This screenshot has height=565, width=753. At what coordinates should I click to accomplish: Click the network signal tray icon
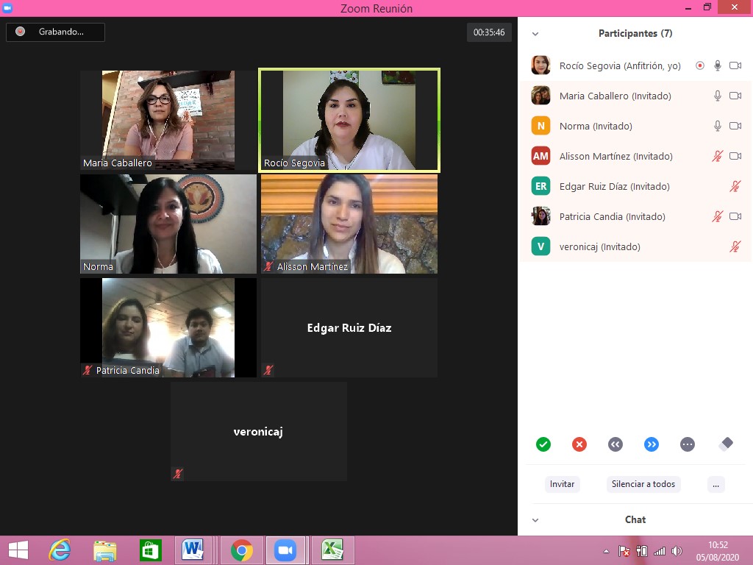[660, 551]
